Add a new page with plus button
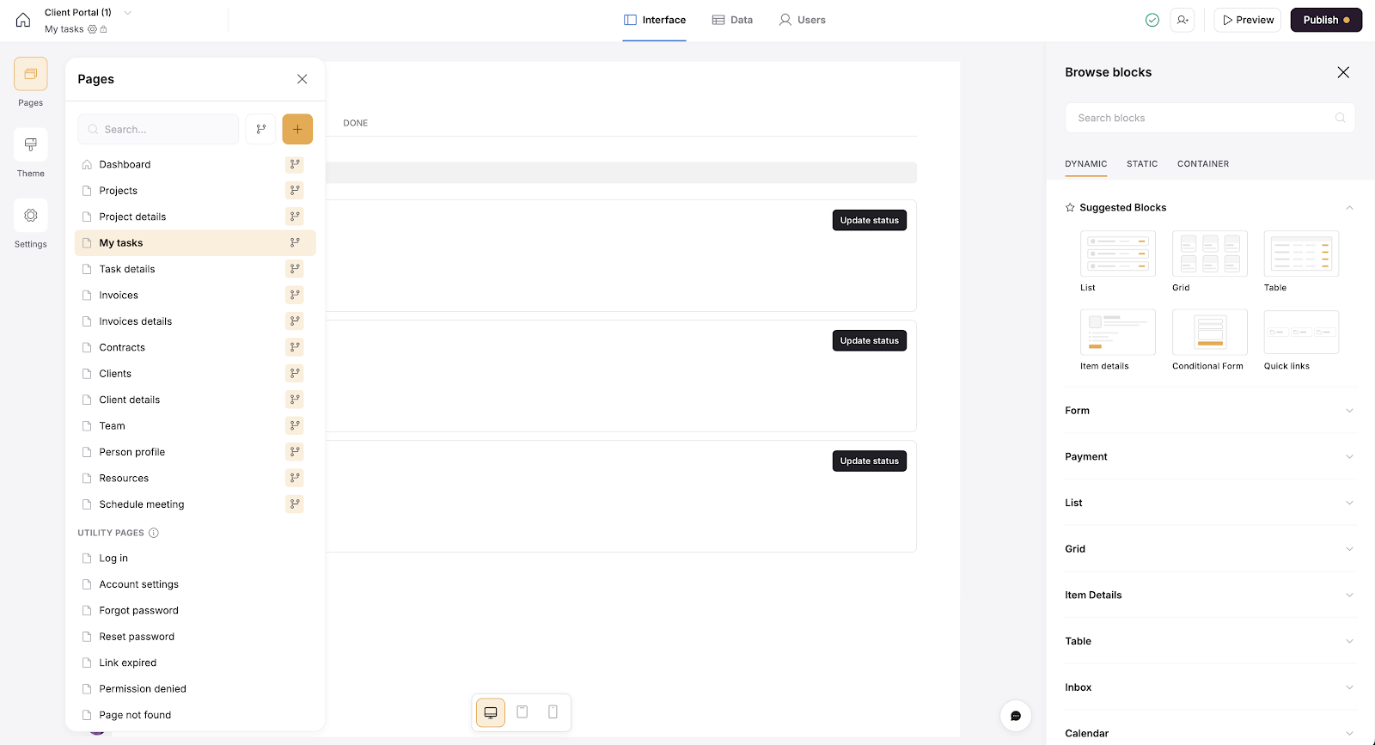This screenshot has height=745, width=1375. click(297, 129)
